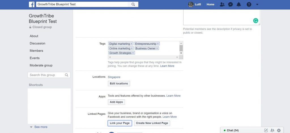
Task: Click the Grammarly icon in description box
Action: click(x=256, y=21)
